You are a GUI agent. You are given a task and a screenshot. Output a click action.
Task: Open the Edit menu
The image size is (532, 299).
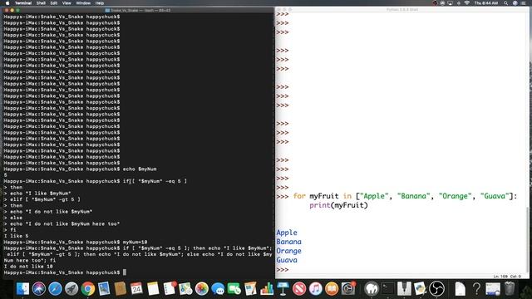point(54,3)
